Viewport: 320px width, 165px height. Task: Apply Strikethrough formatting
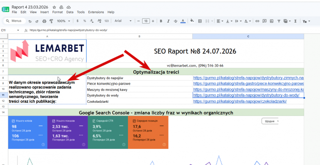[175, 21]
